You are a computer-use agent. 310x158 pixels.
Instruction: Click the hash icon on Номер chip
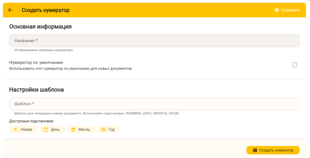(x=15, y=129)
